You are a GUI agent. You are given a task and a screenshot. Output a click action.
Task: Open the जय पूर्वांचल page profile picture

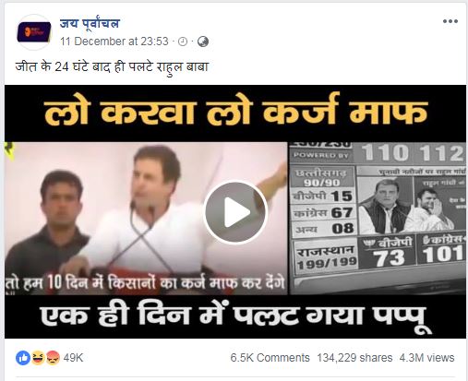tap(34, 32)
